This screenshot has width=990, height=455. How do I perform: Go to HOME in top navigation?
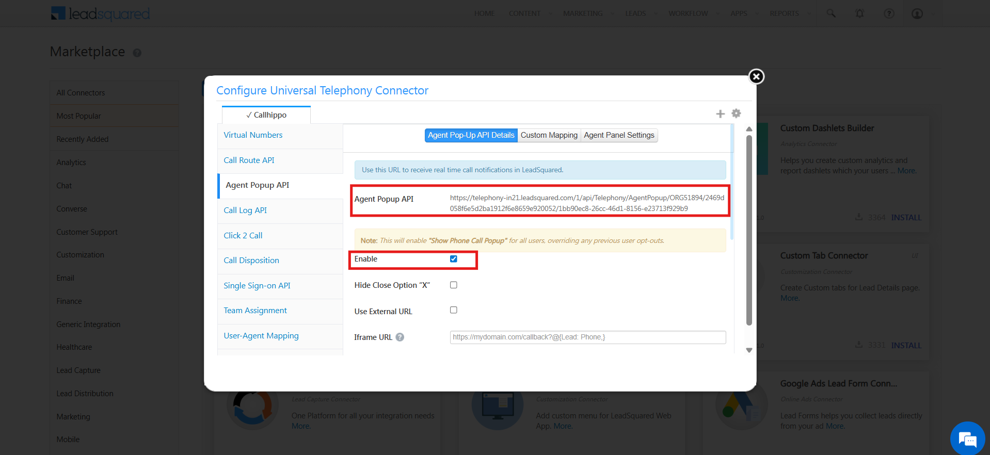click(x=484, y=13)
